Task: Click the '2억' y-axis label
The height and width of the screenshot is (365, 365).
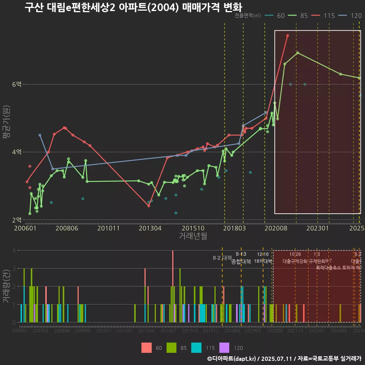Action: [17, 220]
